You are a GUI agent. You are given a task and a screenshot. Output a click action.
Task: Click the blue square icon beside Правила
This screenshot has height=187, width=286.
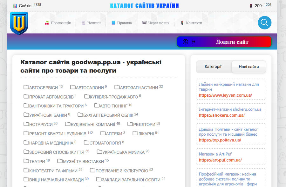(x=113, y=23)
